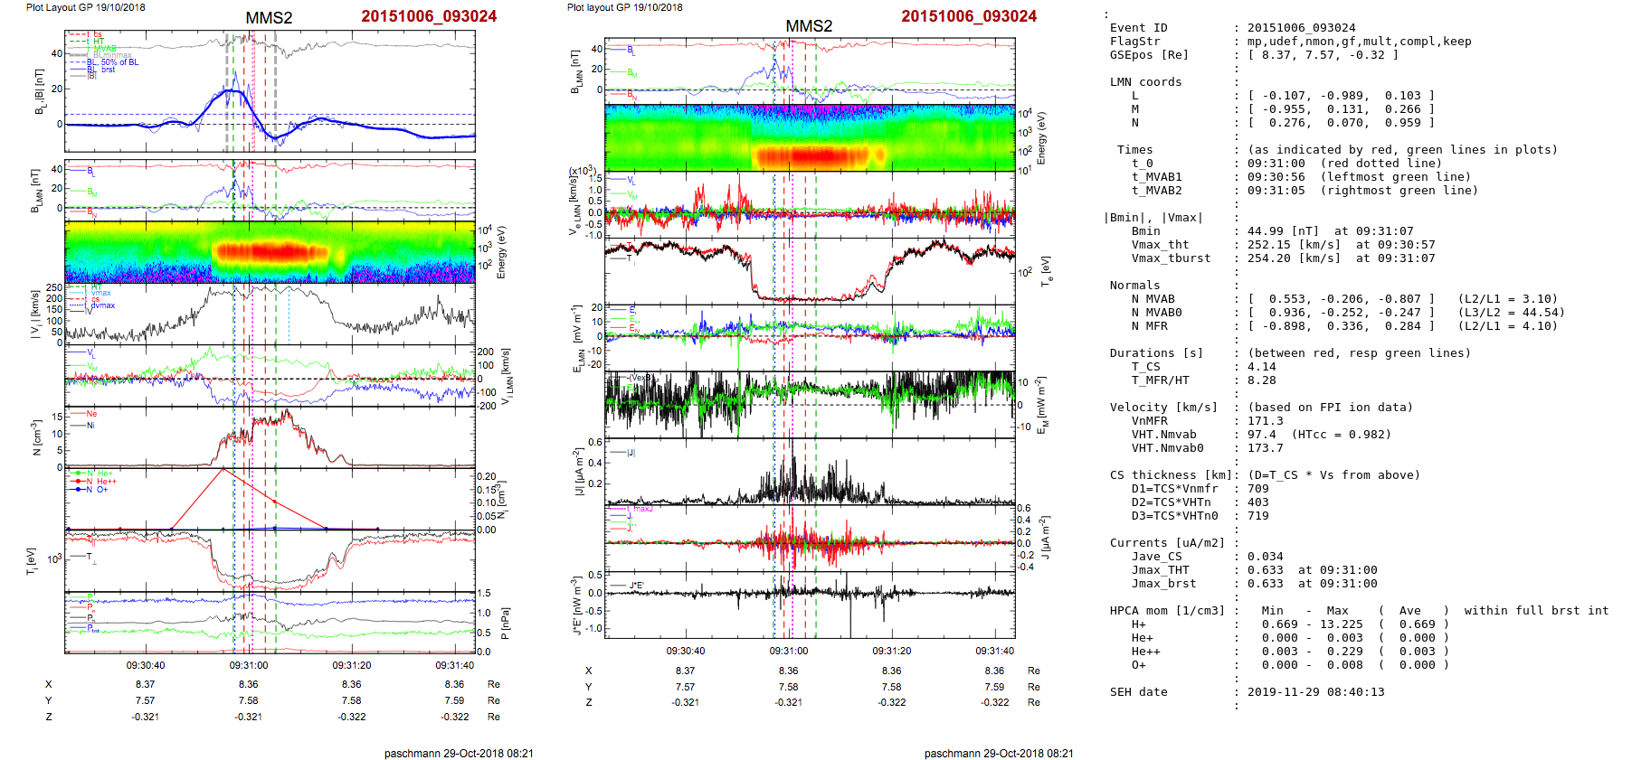Select the D2=TCS*VHTn value "403"
1632x760 pixels.
(x=1257, y=502)
